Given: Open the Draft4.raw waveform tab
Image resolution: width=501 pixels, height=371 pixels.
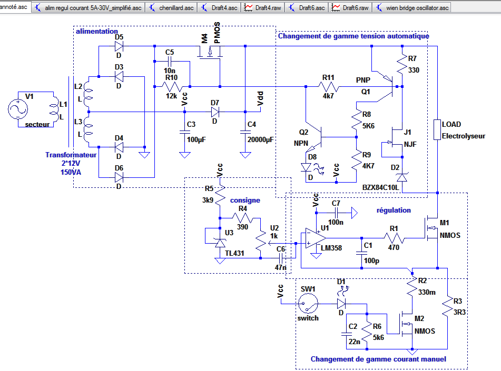Looking at the screenshot, I should 263,8.
